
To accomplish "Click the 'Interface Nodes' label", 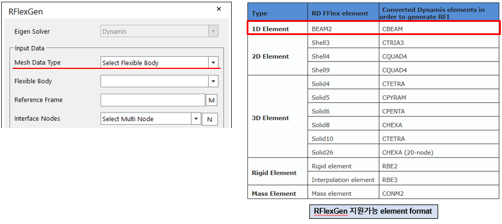I will coord(37,118).
